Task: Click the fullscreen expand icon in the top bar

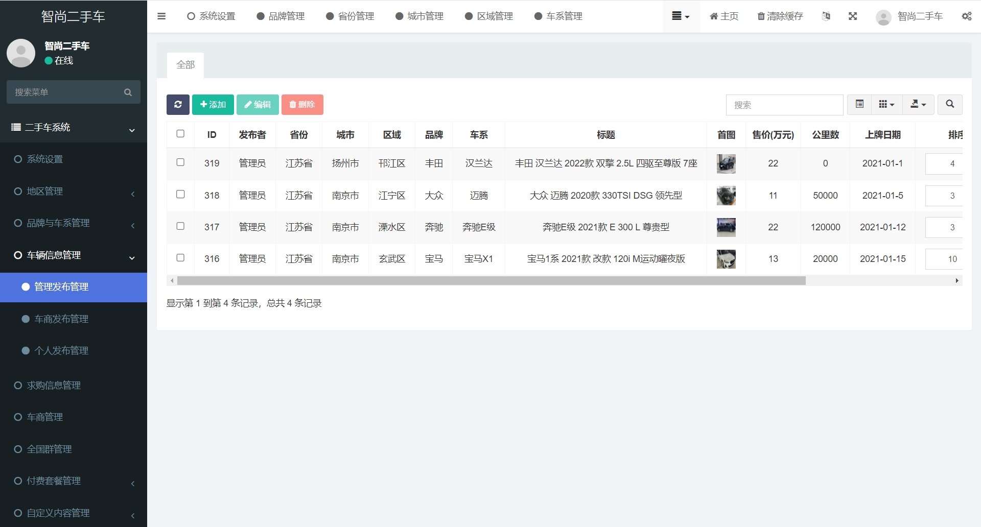Action: pos(853,16)
